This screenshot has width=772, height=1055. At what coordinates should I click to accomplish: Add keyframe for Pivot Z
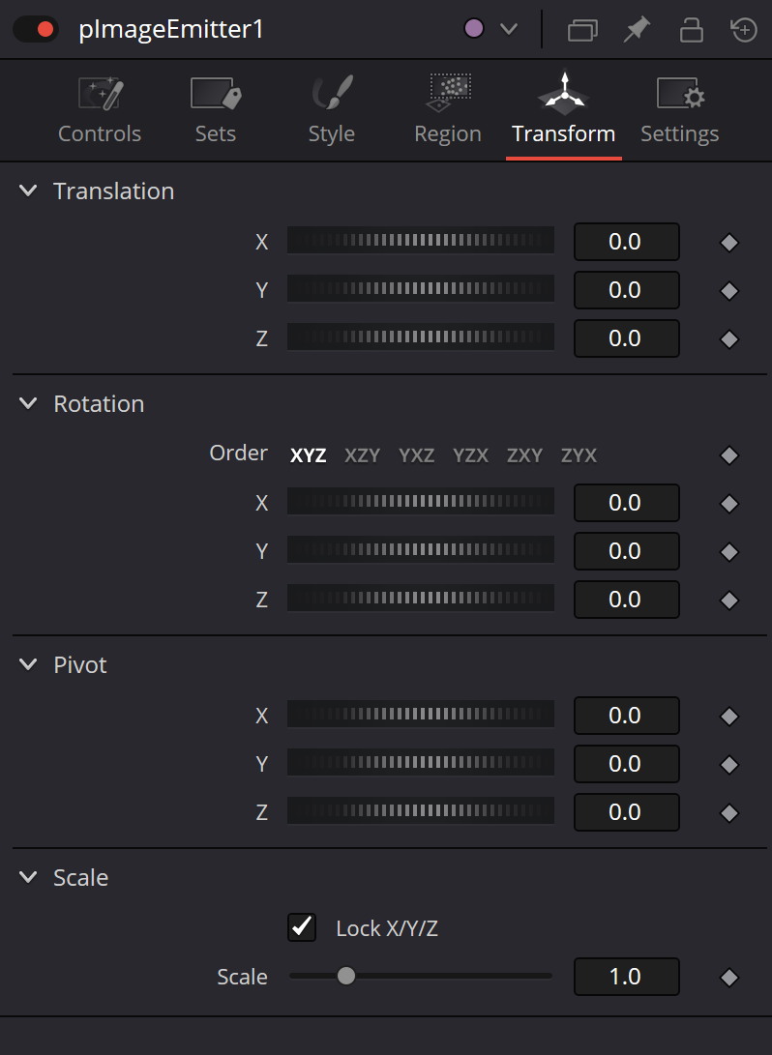tap(728, 813)
